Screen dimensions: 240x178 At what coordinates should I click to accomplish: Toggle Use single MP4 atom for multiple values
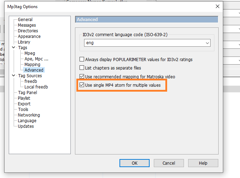pyautogui.click(x=82, y=85)
